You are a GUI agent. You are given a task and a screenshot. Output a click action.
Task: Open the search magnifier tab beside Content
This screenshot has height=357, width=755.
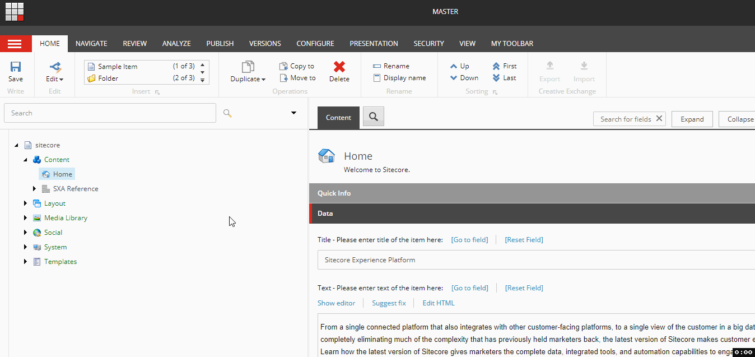click(374, 117)
